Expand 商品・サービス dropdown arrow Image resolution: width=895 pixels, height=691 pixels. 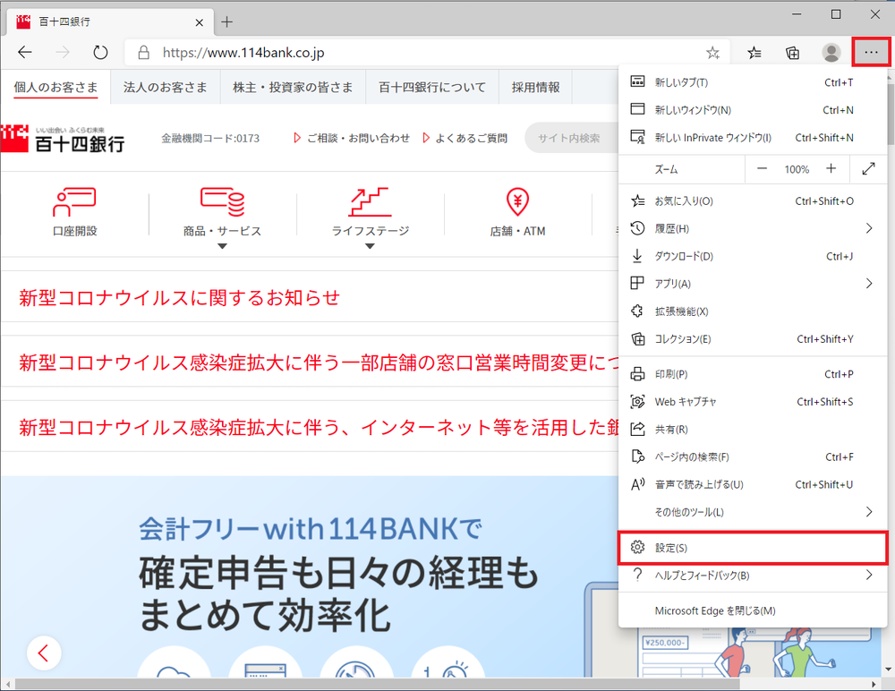[222, 247]
